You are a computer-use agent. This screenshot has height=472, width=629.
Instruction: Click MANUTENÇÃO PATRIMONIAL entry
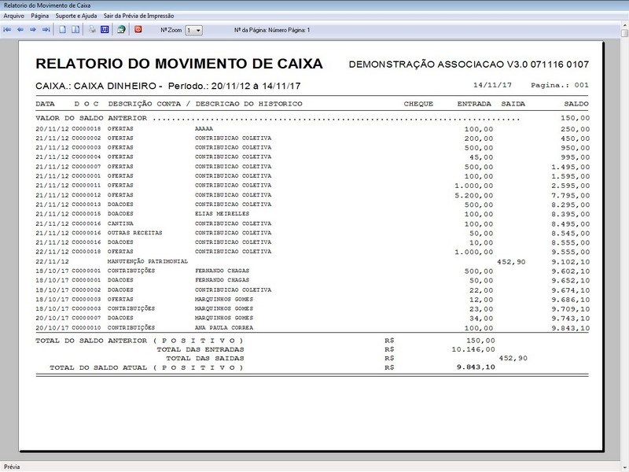click(148, 261)
